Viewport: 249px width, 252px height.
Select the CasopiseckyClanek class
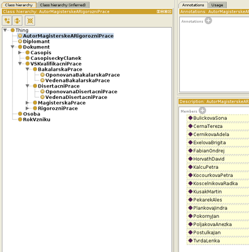tap(56, 58)
